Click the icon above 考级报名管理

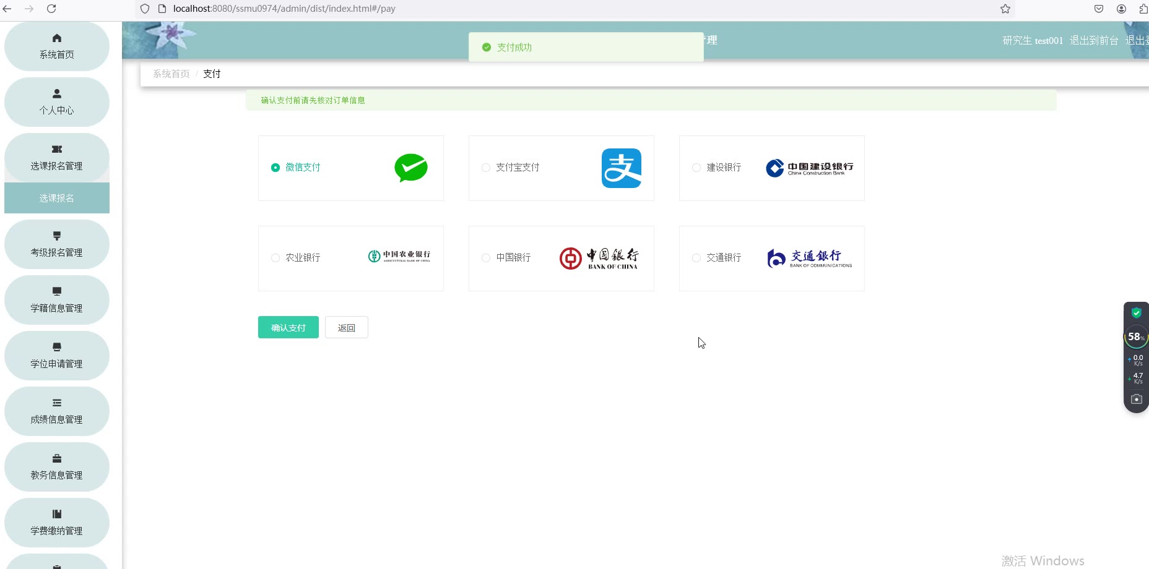tap(57, 236)
